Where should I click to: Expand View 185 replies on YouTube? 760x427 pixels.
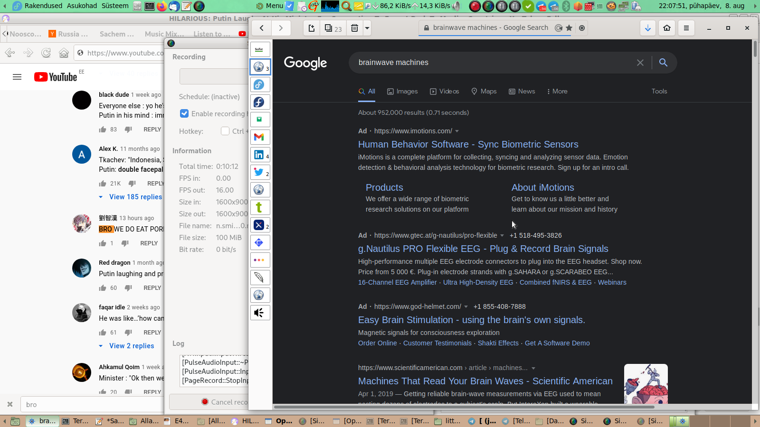point(131,197)
